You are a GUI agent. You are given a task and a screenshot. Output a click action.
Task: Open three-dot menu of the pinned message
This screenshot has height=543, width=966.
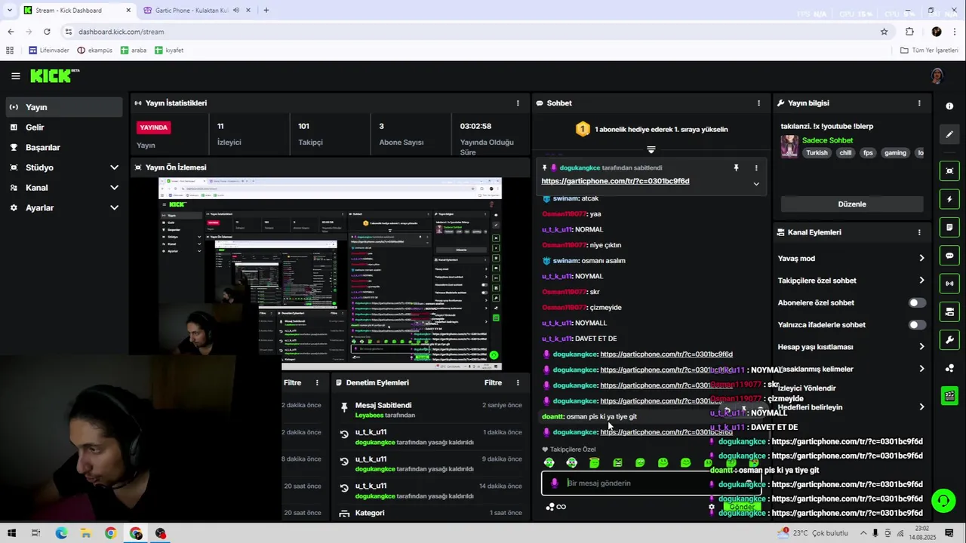pyautogui.click(x=756, y=167)
